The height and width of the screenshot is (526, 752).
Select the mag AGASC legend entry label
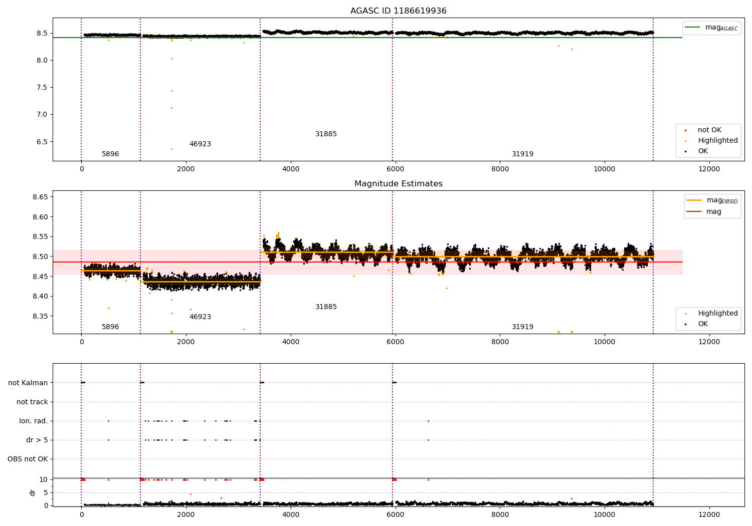(x=721, y=28)
